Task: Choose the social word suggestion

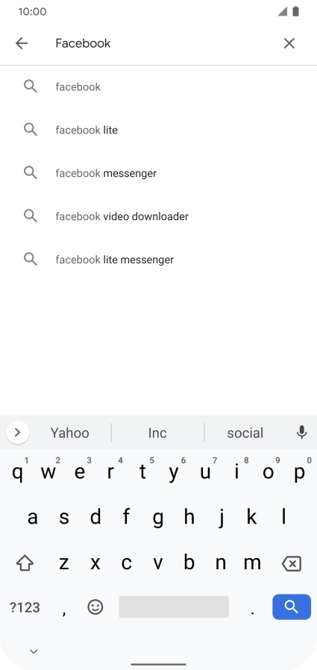Action: [245, 433]
